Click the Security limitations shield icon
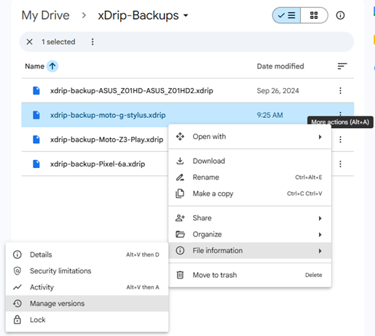 pos(17,271)
